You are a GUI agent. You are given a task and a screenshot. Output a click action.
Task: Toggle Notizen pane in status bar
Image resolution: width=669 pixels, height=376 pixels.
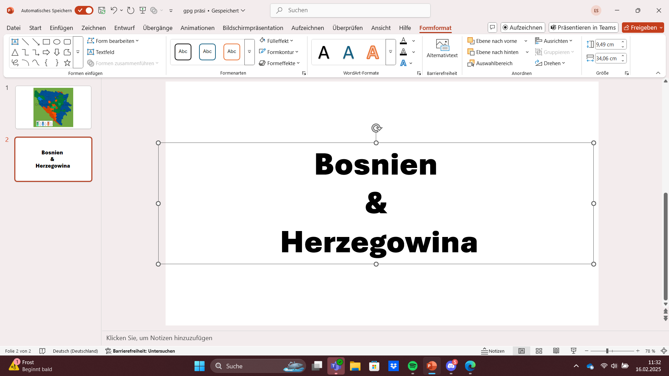coord(493,351)
